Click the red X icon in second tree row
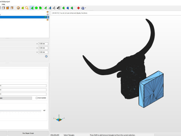Screen dimensions: 181x136 pyautogui.click(x=48, y=14)
